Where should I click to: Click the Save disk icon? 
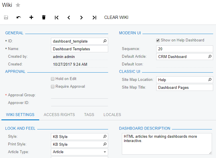point(6,17)
